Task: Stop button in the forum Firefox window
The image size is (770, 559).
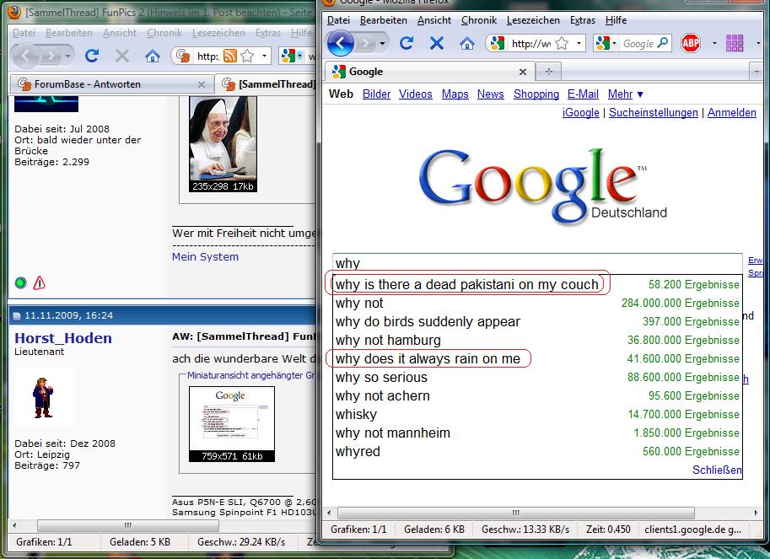Action: [x=122, y=56]
